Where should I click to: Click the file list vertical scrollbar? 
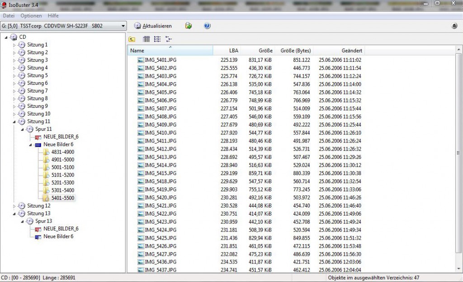[x=459, y=153]
